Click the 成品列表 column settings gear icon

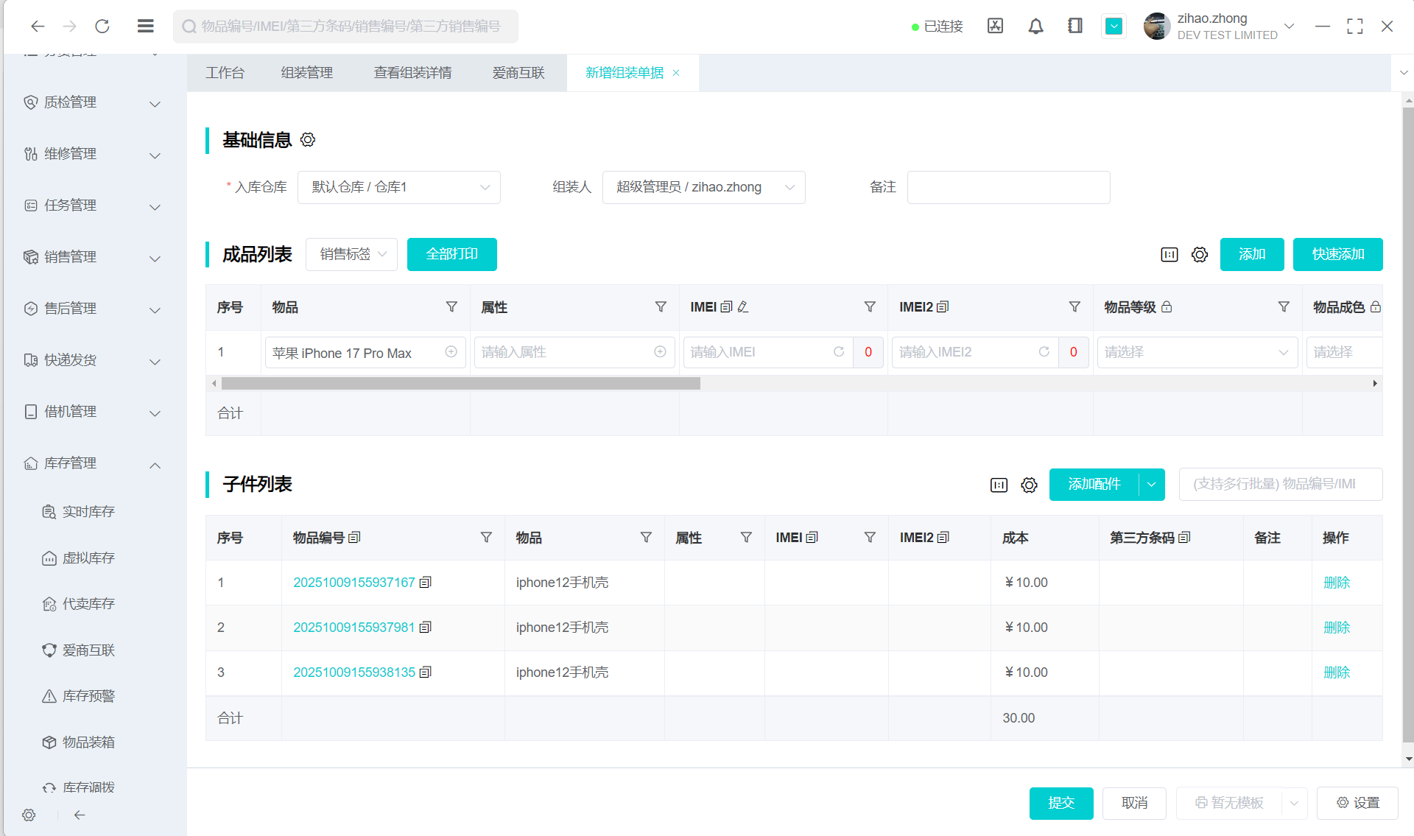[x=1200, y=255]
